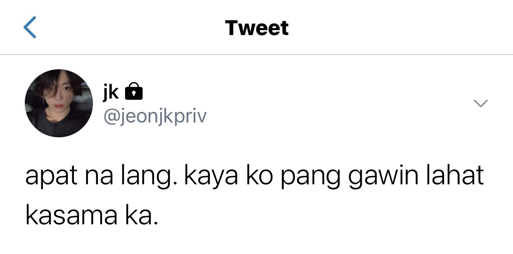Image resolution: width=513 pixels, height=254 pixels.
Task: Open jk's round profile picture
Action: (59, 103)
